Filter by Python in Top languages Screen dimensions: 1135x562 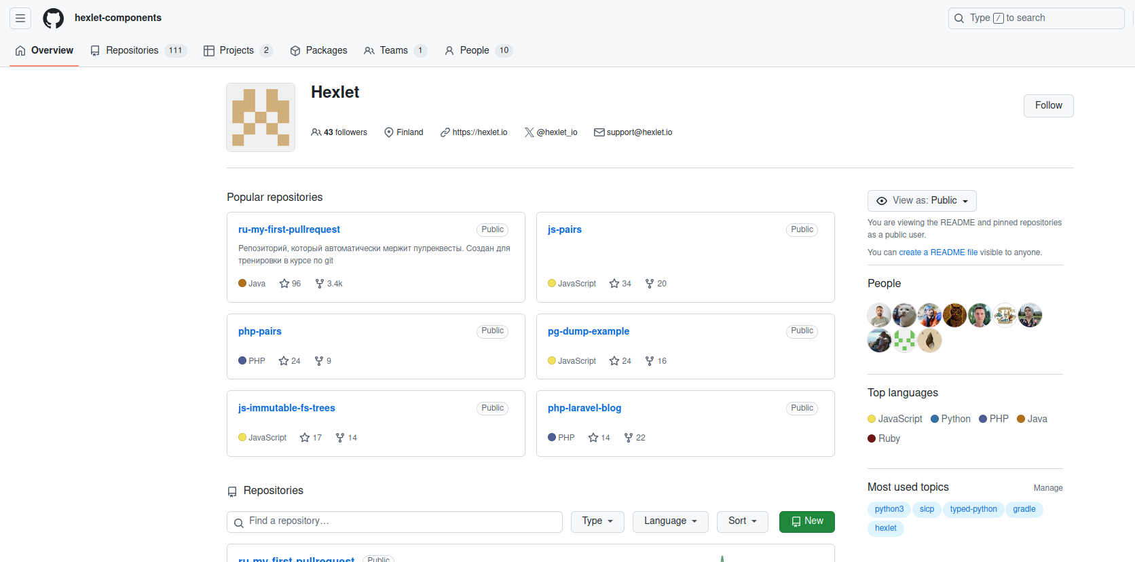pos(950,419)
